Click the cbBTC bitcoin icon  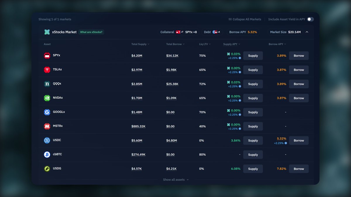pos(47,155)
